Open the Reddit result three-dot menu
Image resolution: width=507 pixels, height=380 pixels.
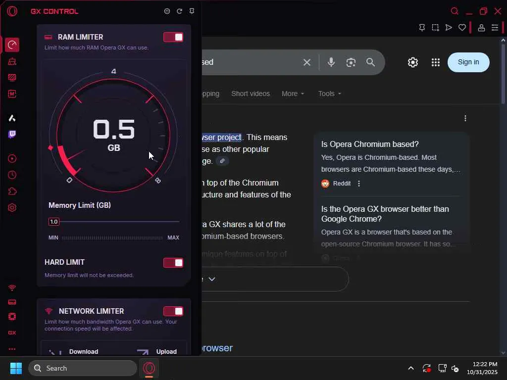click(x=358, y=184)
